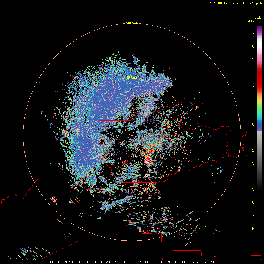Click the 0 value on color scale
The height and width of the screenshot is (264, 264).
coord(253,124)
